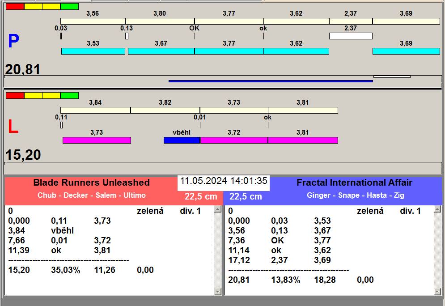Click the red start light in lane L
445x306 pixels.
coord(15,95)
